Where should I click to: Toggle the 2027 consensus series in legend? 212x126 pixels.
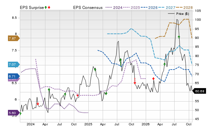pyautogui.click(x=167, y=8)
